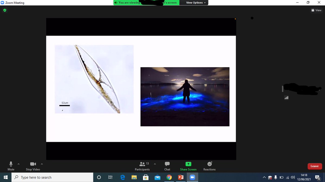
Task: Click the 'You are viewing' screen banner
Action: [x=147, y=3]
